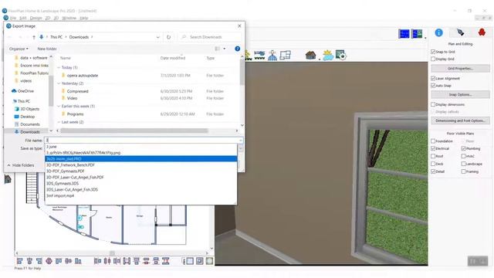The width and height of the screenshot is (494, 278).
Task: Open the File name dropdown arrow
Action: click(240, 141)
